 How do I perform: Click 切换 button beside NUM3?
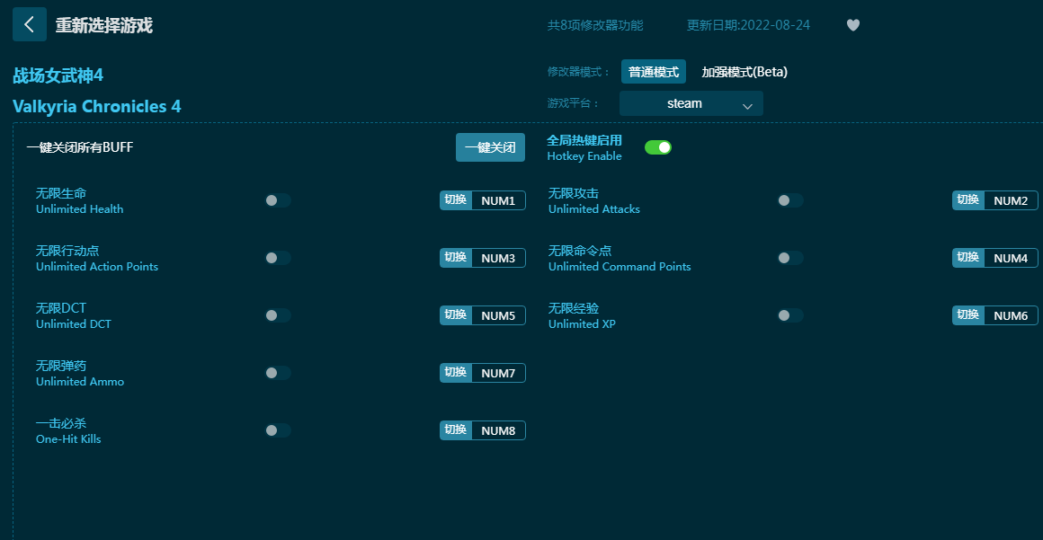(x=456, y=258)
